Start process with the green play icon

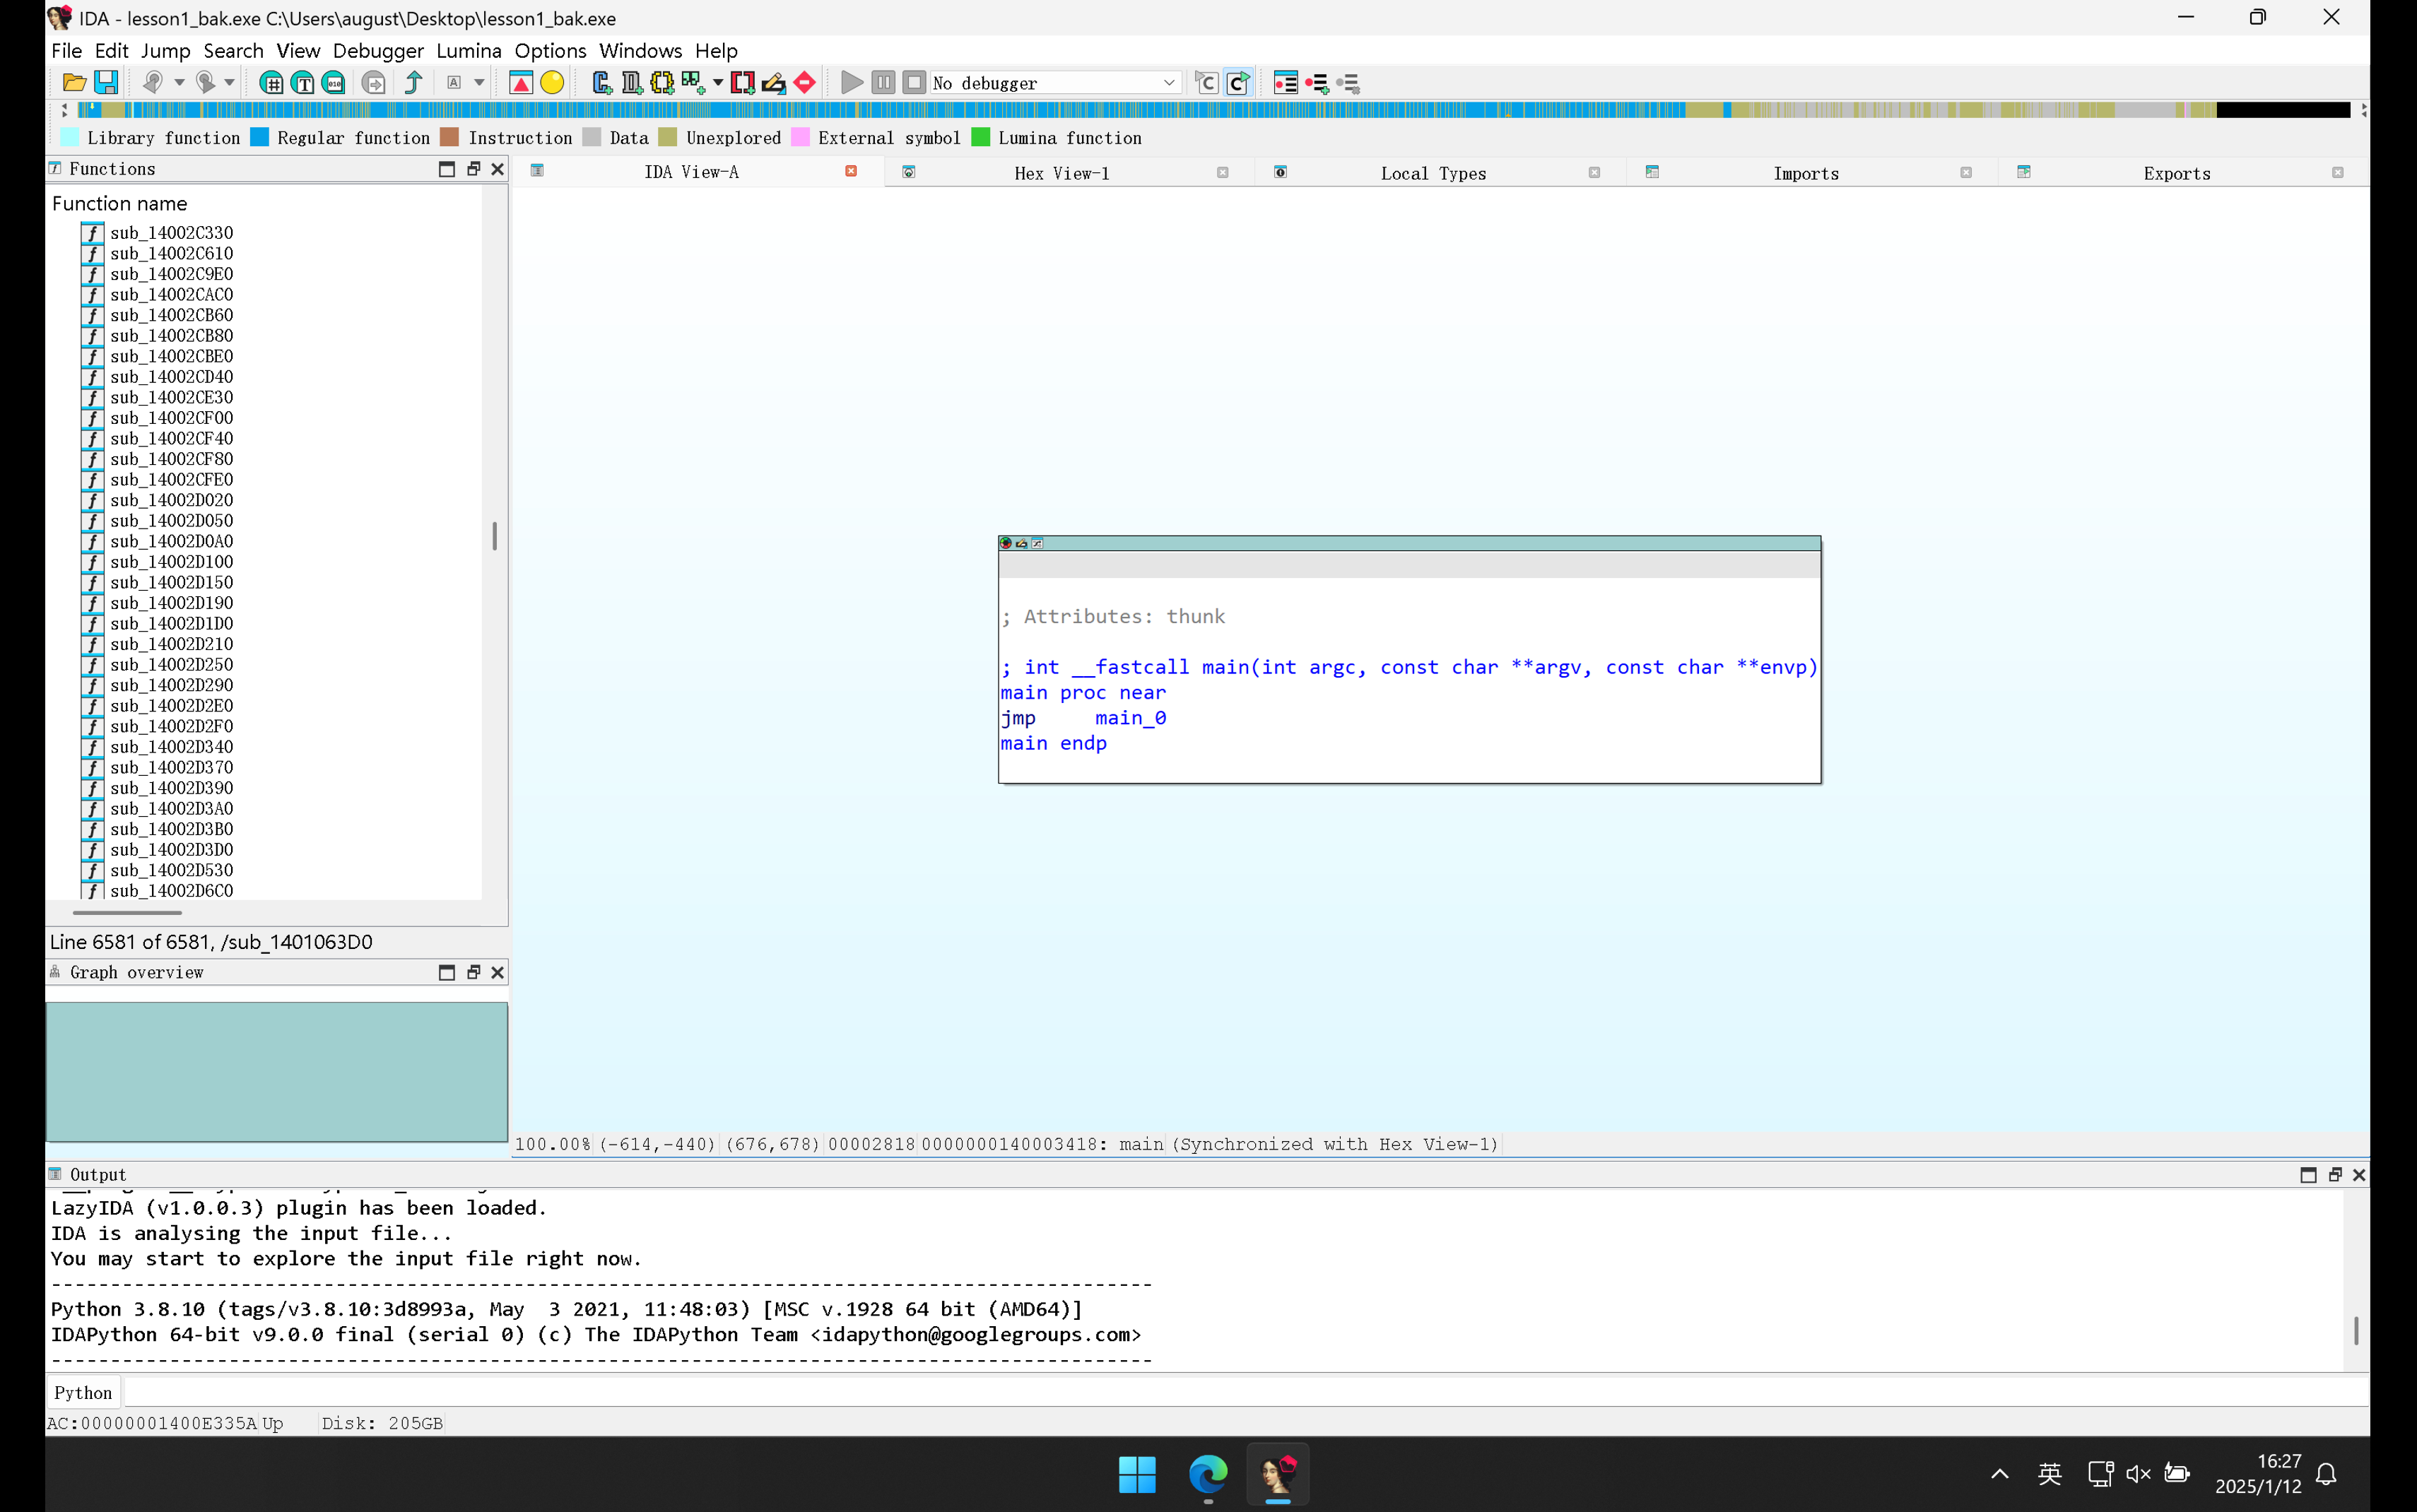tap(851, 83)
